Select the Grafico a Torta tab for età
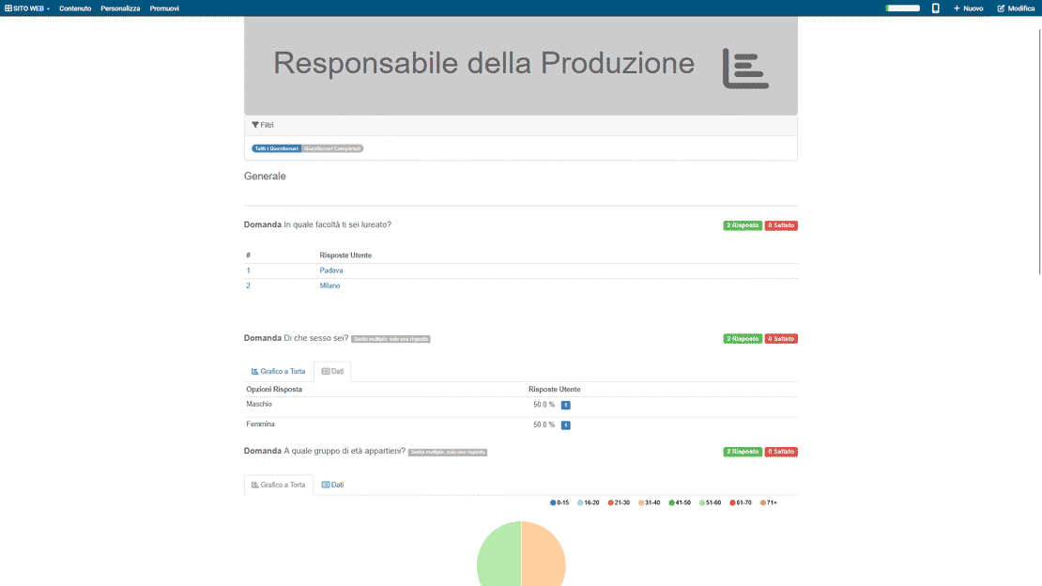 point(279,485)
